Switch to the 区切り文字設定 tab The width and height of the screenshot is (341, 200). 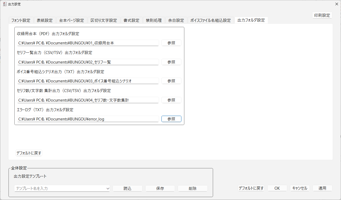[104, 20]
